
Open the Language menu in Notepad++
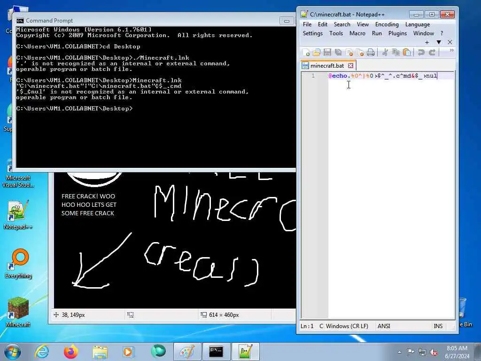point(418,24)
